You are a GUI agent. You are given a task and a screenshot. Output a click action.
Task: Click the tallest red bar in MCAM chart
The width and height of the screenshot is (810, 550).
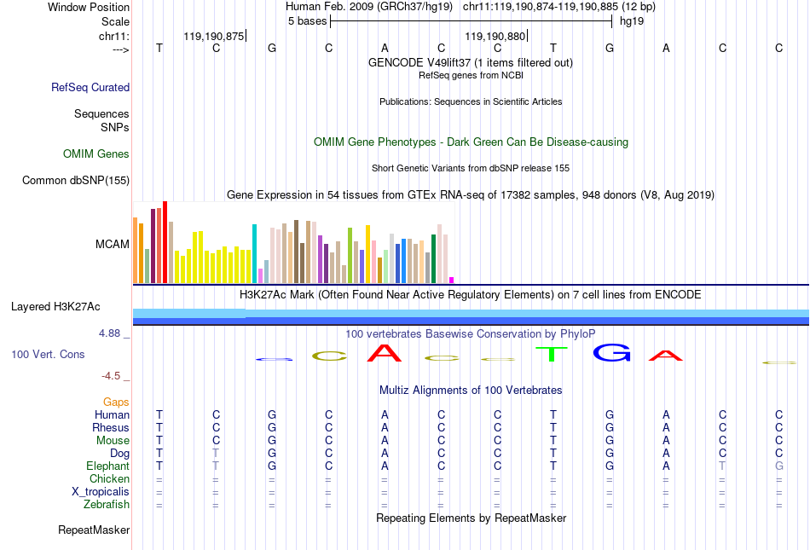[x=165, y=242]
